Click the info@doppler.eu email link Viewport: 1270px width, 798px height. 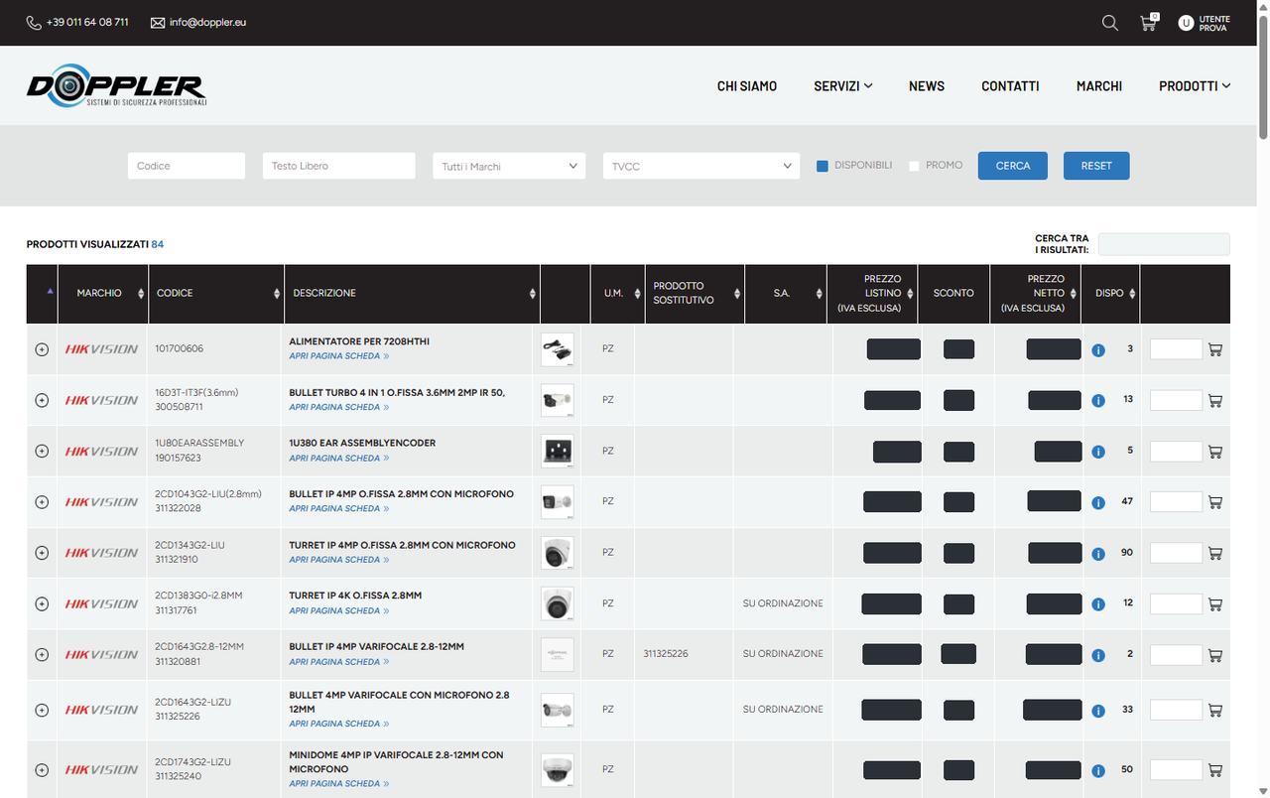pos(207,23)
